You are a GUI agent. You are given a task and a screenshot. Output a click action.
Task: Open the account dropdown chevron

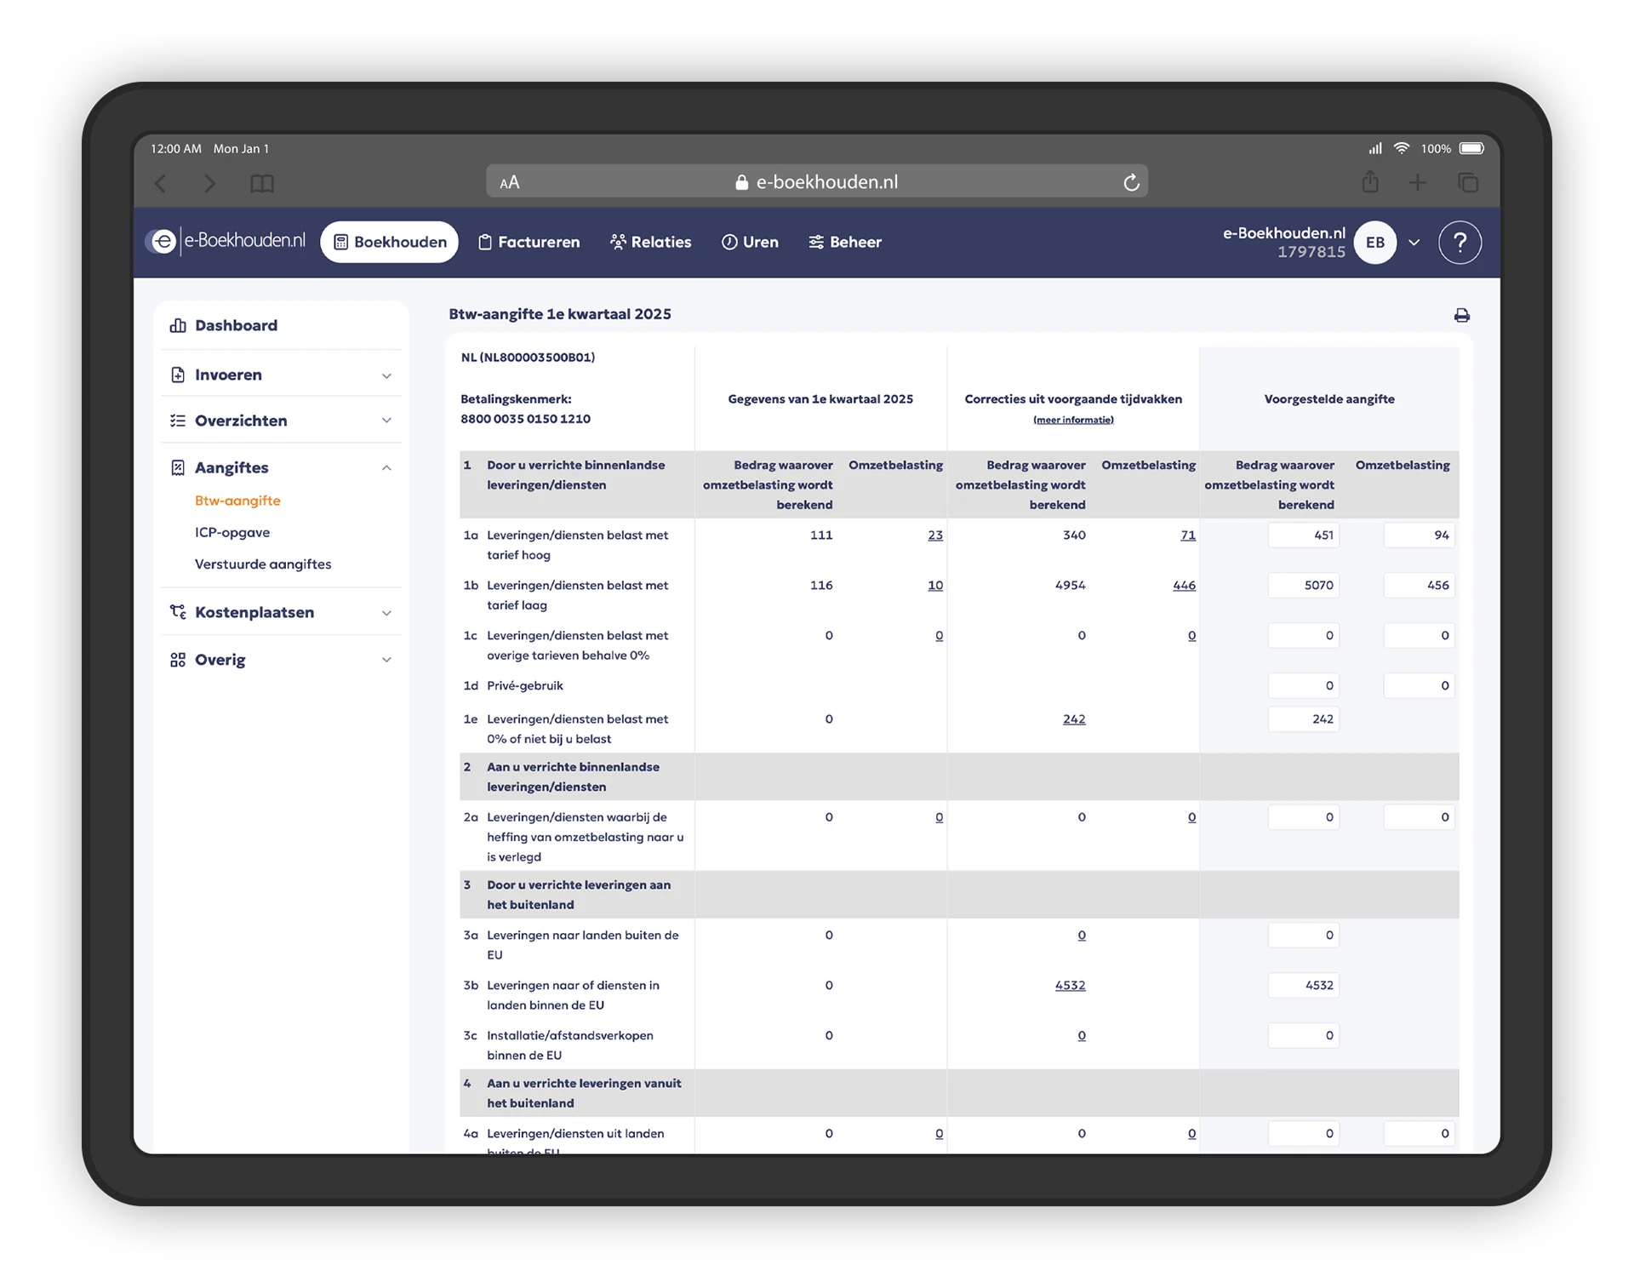point(1414,243)
